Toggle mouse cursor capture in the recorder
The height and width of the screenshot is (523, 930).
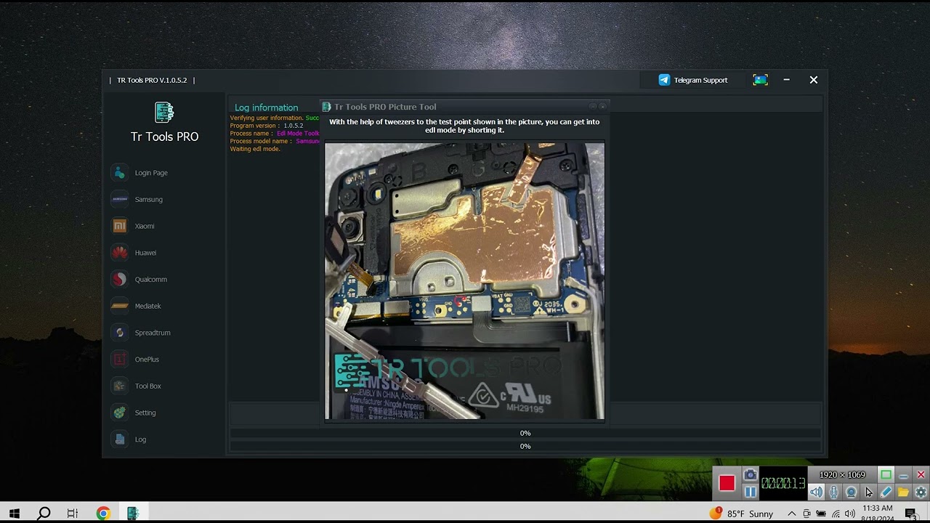[868, 492]
